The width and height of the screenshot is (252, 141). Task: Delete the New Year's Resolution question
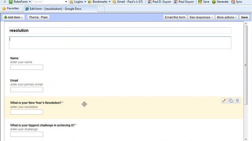point(237,101)
